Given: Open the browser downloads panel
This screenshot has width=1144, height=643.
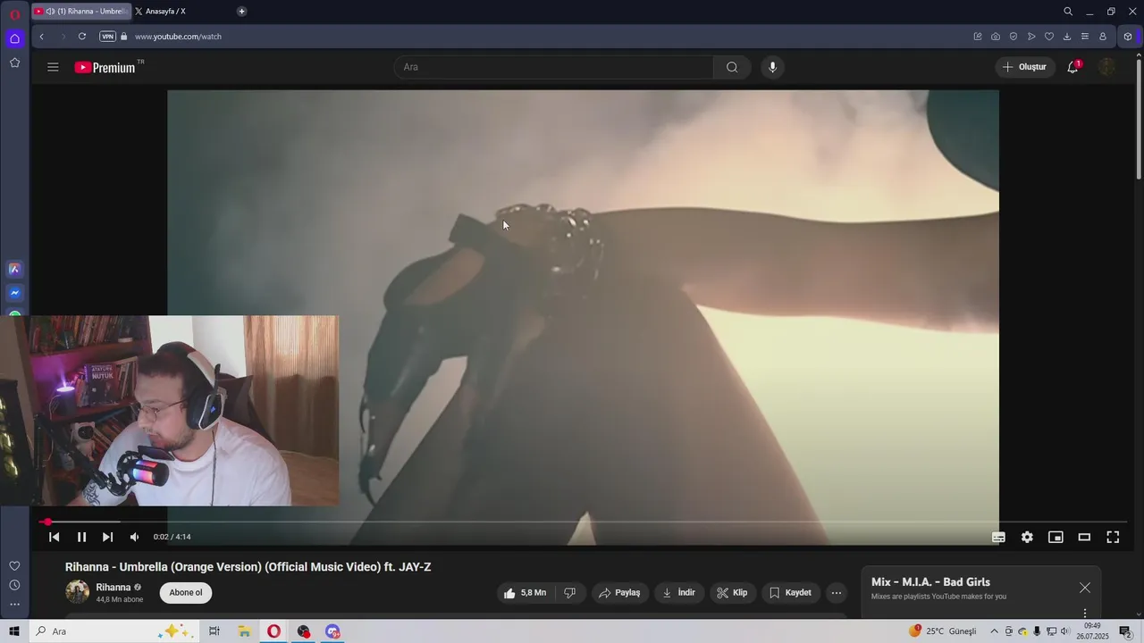Looking at the screenshot, I should coord(1067,37).
